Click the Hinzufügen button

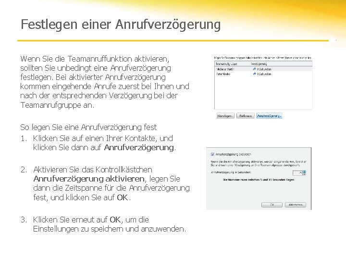[225, 116]
